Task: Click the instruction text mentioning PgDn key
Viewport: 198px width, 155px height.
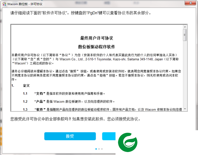Action: (x=81, y=13)
